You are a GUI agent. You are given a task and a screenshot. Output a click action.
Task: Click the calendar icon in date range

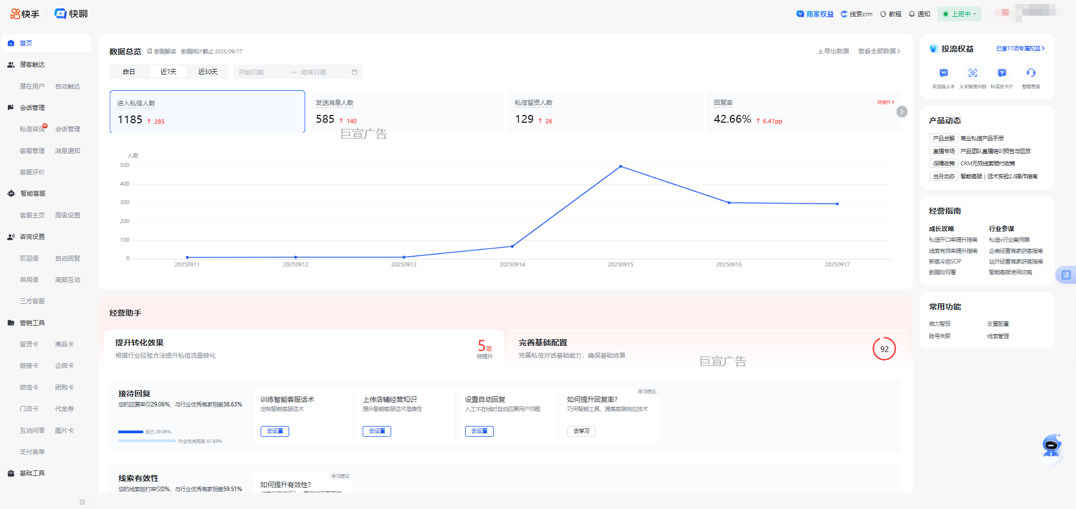(354, 72)
